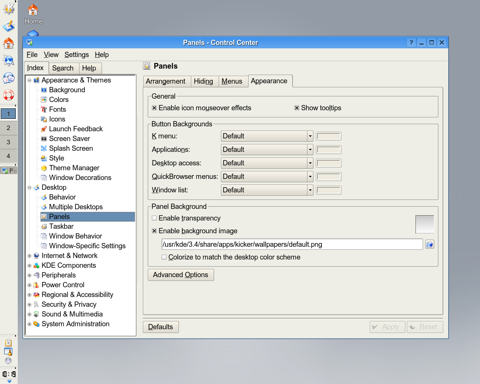Open the View menu
Screen dimensions: 480x384
pos(51,55)
